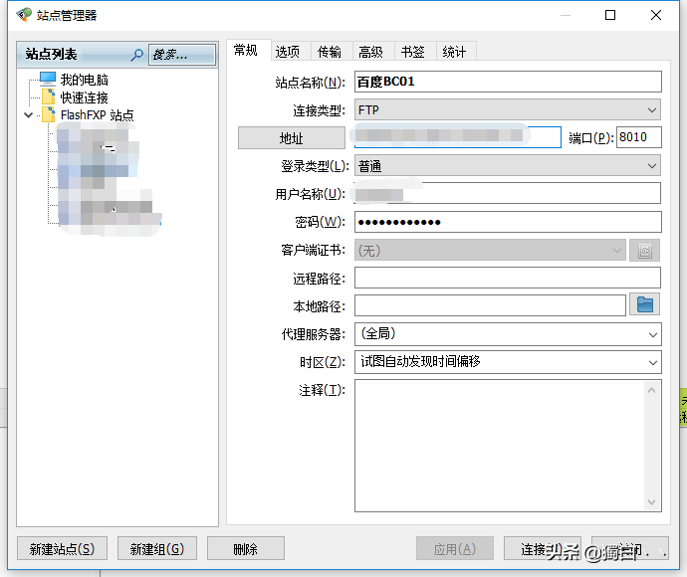Click the 新建组 button

click(x=156, y=548)
